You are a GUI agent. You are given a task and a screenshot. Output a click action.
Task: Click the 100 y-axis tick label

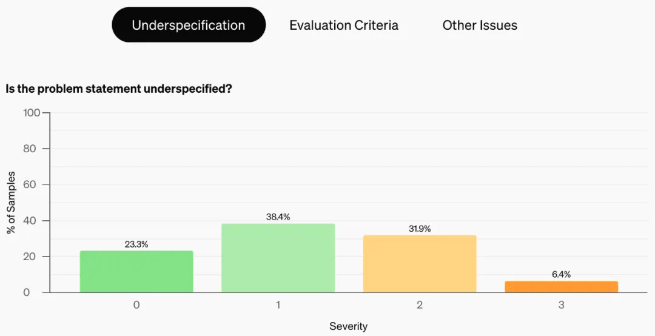[32, 113]
